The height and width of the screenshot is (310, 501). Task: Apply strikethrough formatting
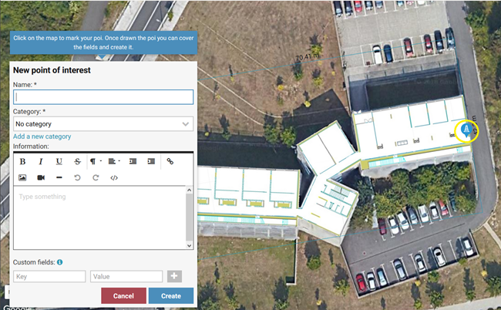pyautogui.click(x=77, y=161)
